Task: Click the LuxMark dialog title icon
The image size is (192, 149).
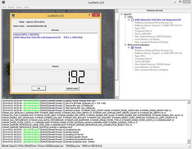Action: (13, 16)
